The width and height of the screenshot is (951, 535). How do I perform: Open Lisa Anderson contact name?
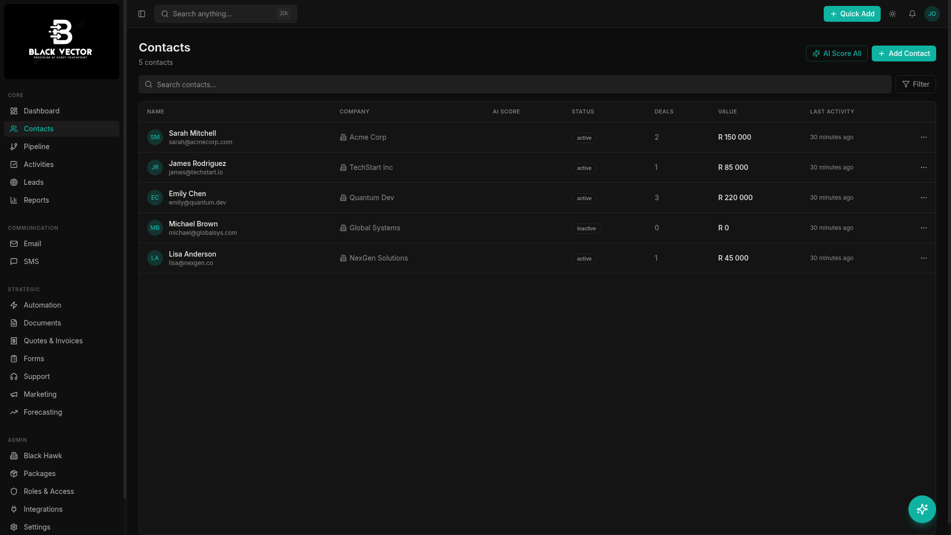coord(192,254)
